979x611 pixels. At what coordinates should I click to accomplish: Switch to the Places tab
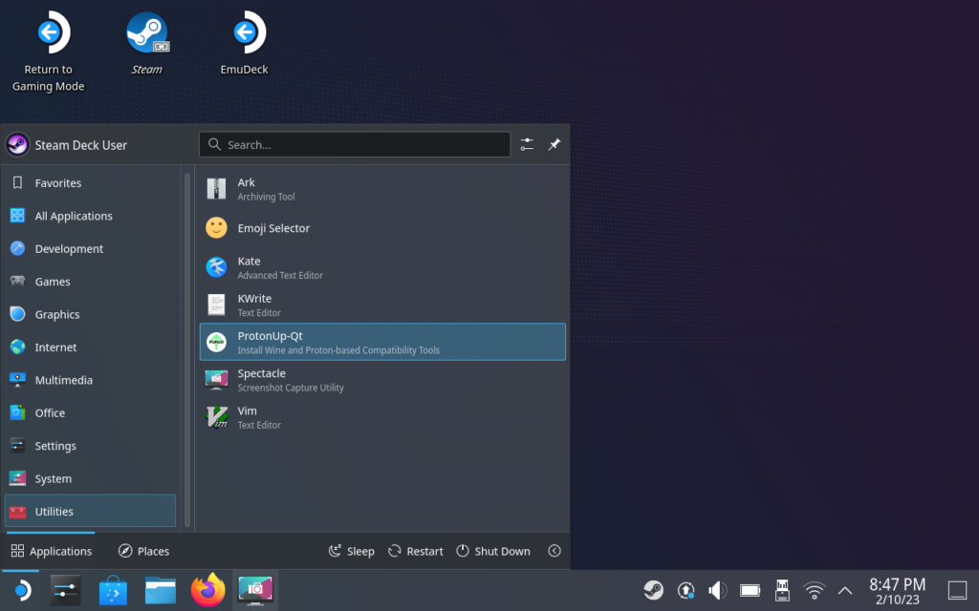(143, 551)
